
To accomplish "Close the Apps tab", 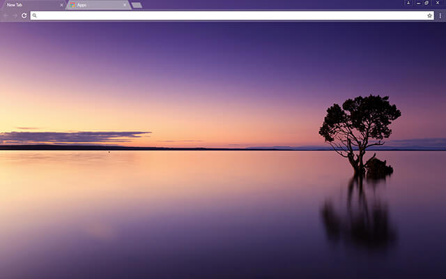I will [125, 5].
